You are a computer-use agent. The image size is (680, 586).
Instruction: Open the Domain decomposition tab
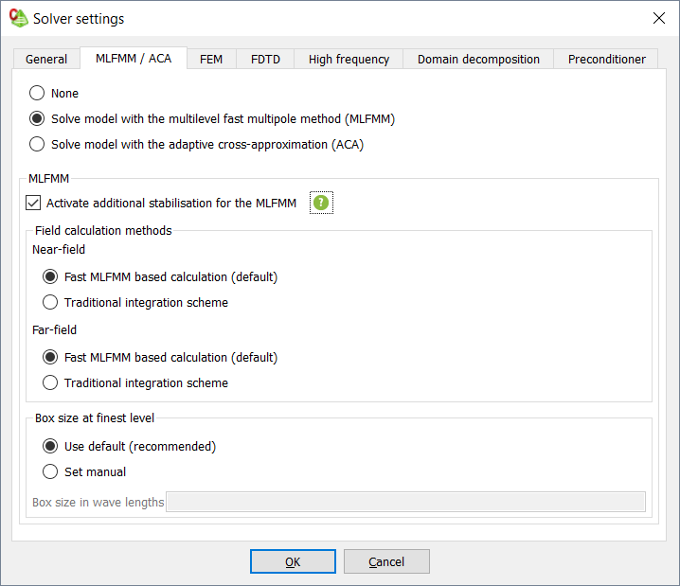tap(478, 59)
